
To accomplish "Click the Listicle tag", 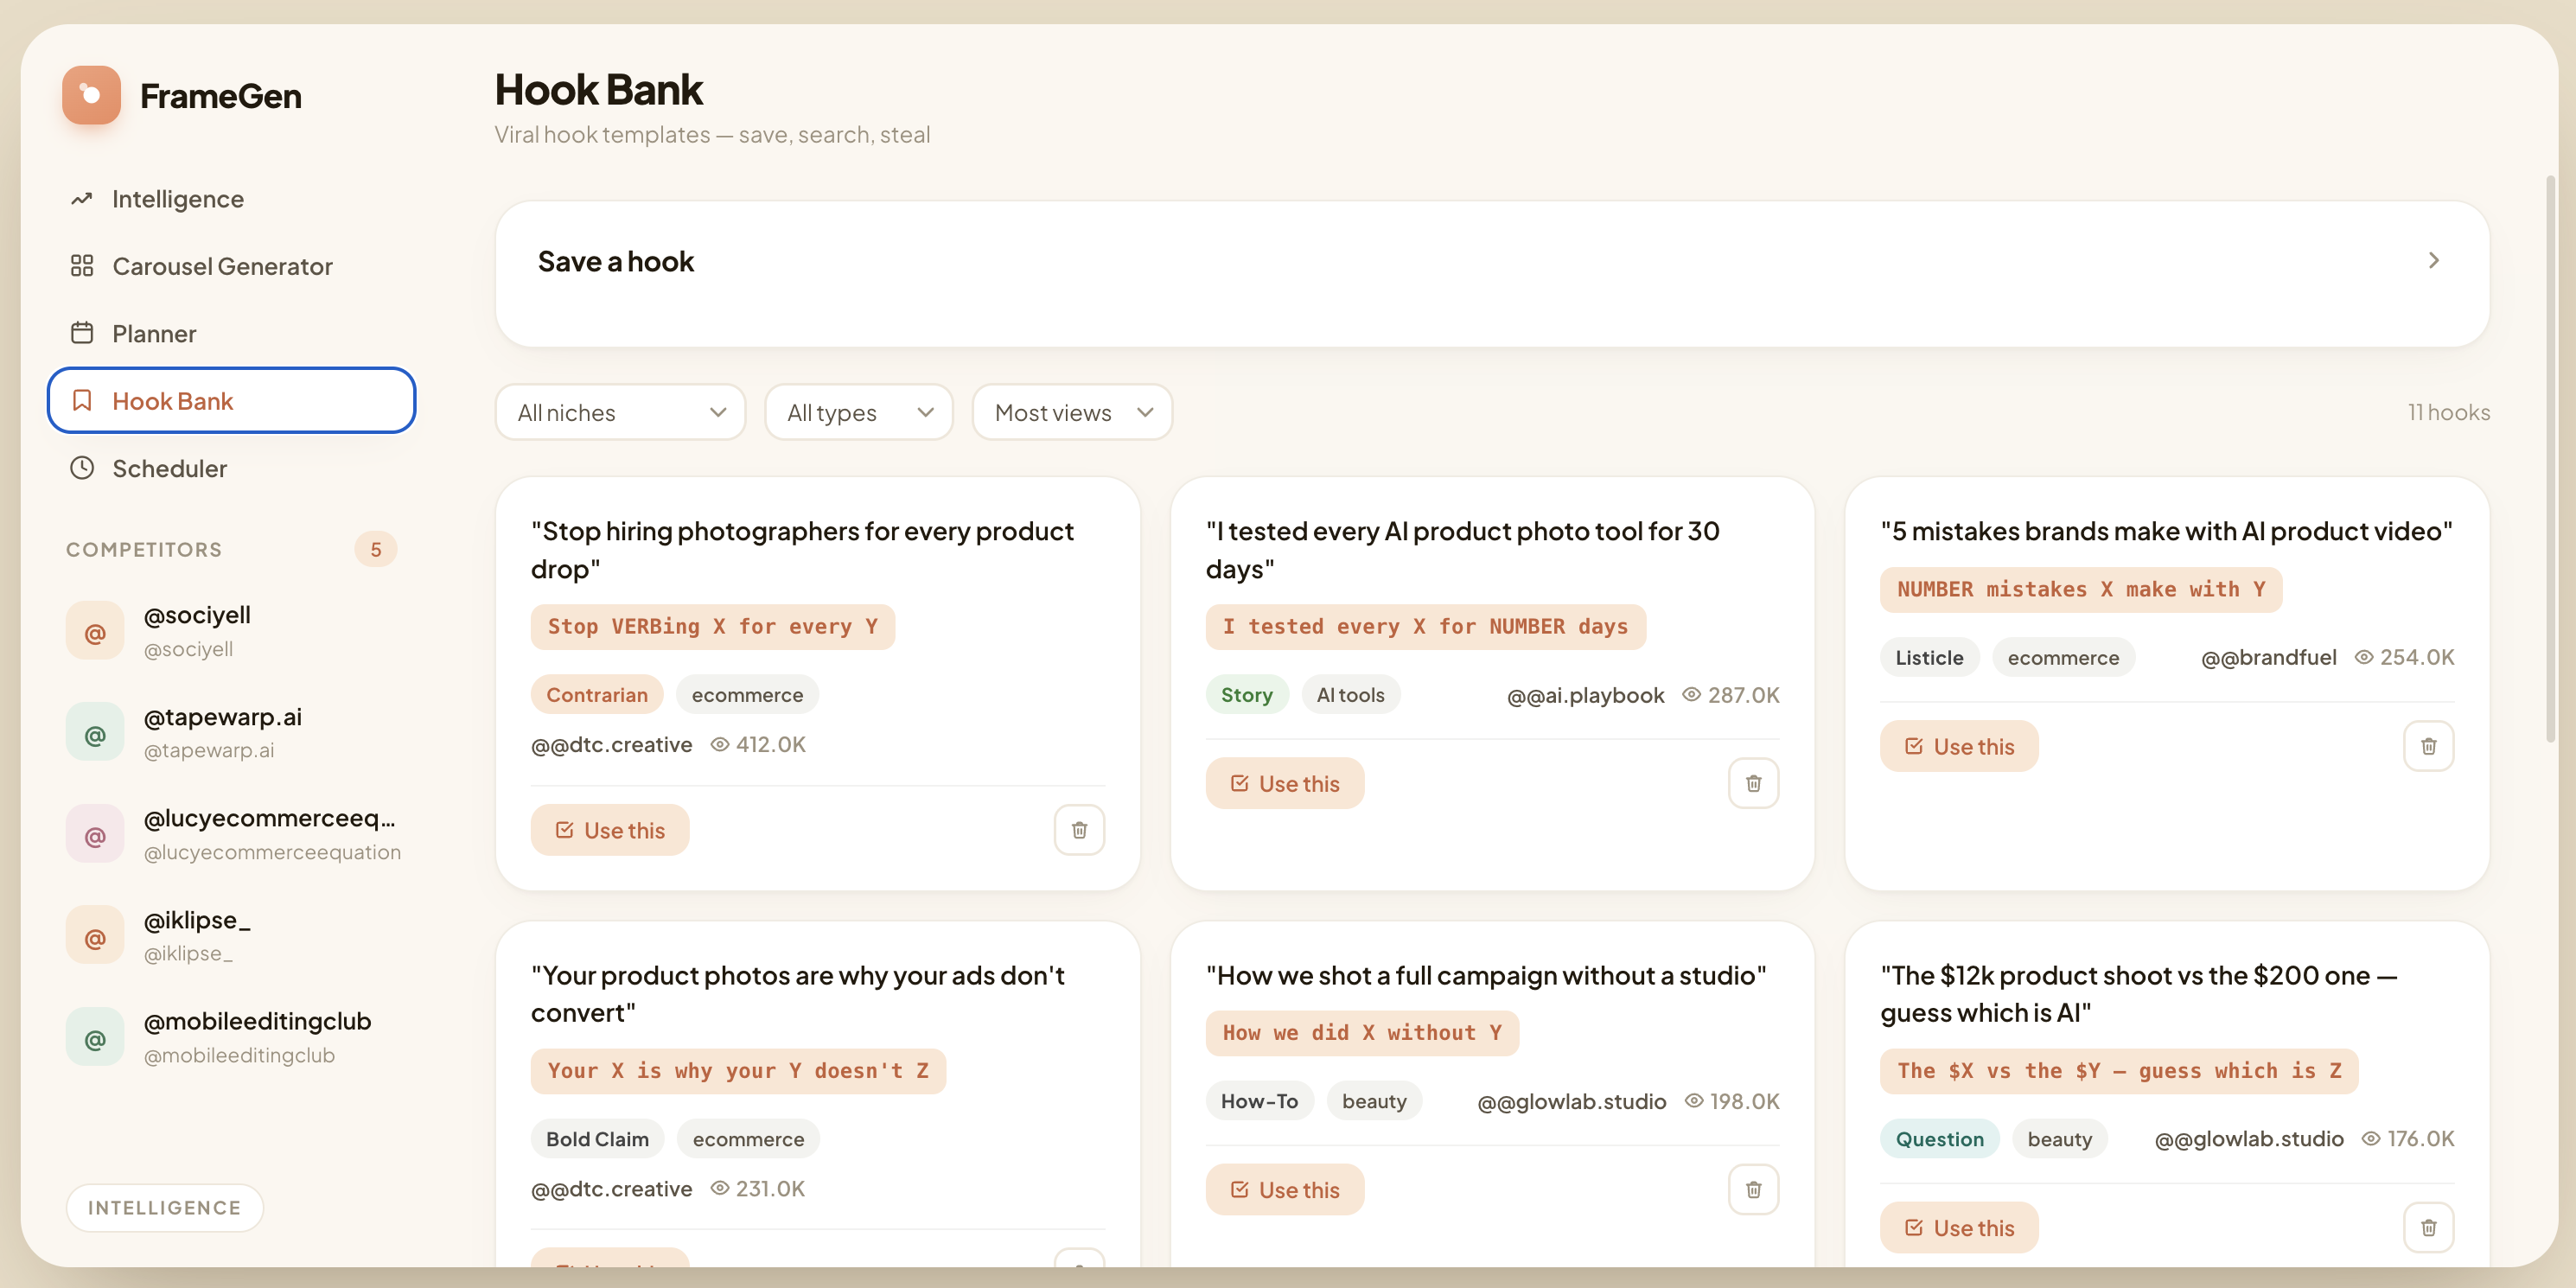I will tap(1929, 657).
